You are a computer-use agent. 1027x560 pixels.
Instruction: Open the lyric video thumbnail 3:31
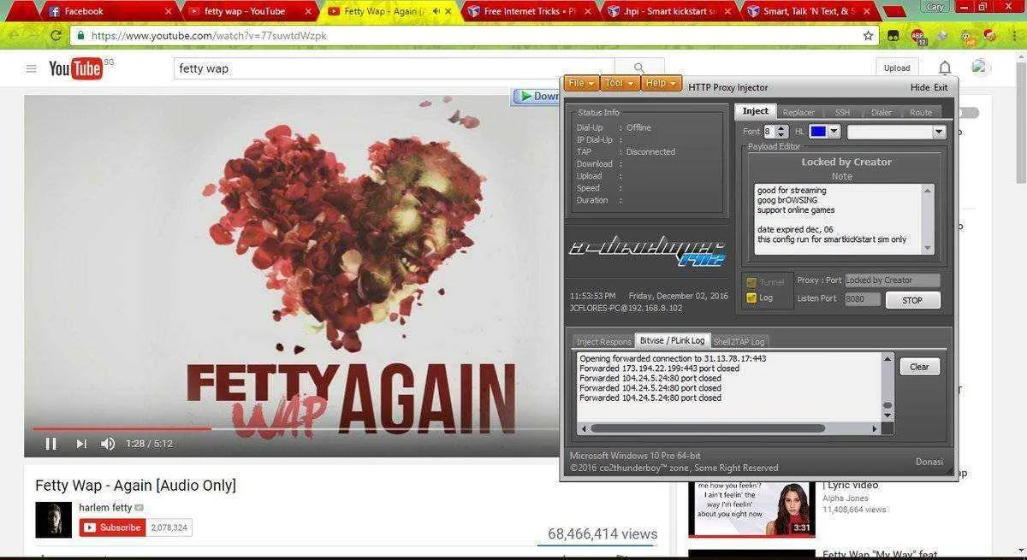click(751, 509)
